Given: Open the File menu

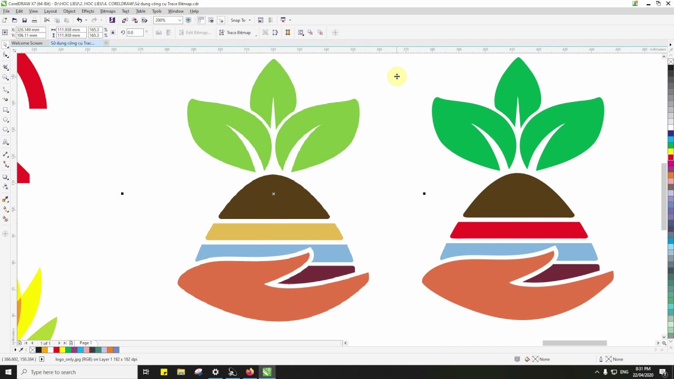Looking at the screenshot, I should click(x=6, y=11).
